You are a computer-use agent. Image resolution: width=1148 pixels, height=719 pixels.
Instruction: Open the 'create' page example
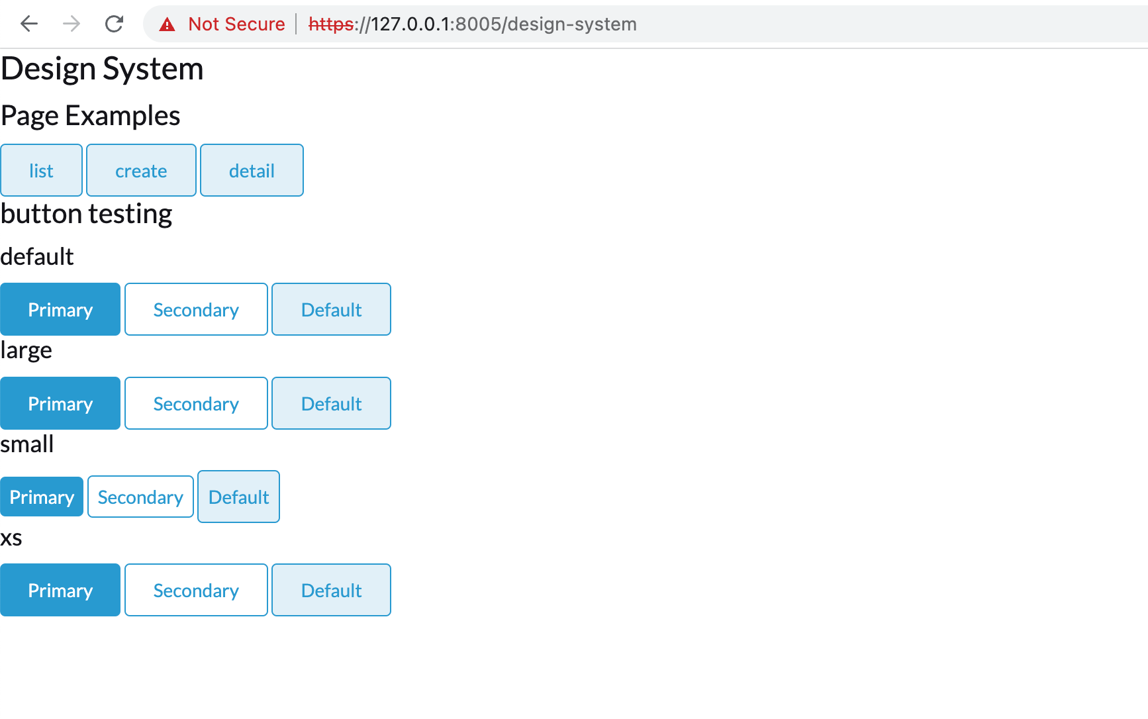pos(140,170)
